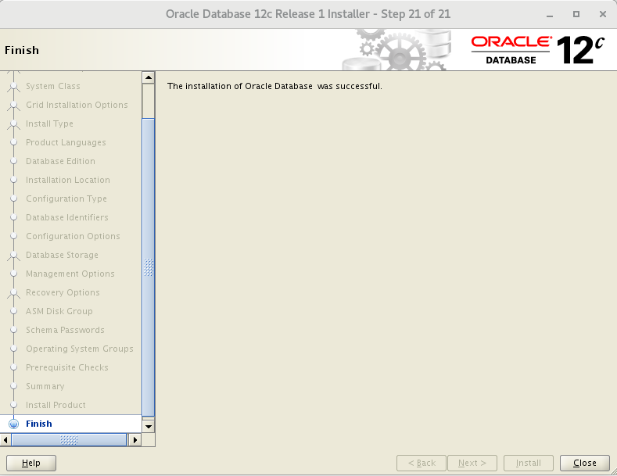Select the Management Options step
This screenshot has width=617, height=476.
[70, 274]
